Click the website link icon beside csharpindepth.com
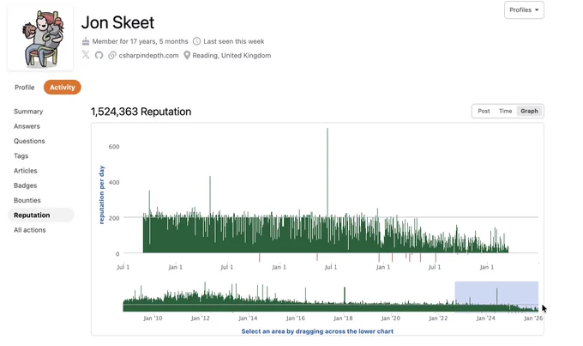Viewport: 583px width, 346px height. pyautogui.click(x=112, y=56)
